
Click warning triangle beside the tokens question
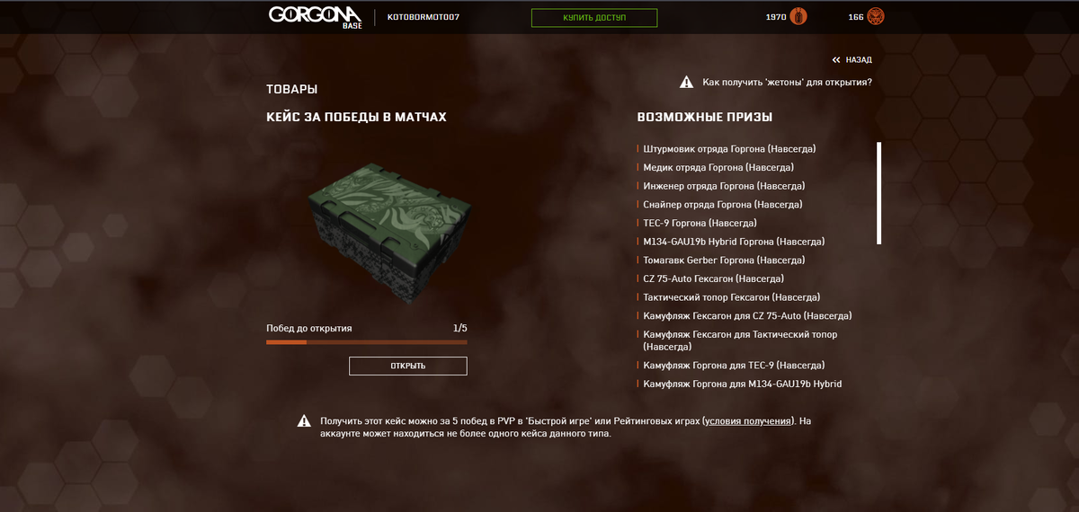pos(687,83)
